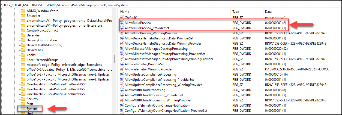
Task: Select the DeviceLock registry key
Action: click(35, 50)
